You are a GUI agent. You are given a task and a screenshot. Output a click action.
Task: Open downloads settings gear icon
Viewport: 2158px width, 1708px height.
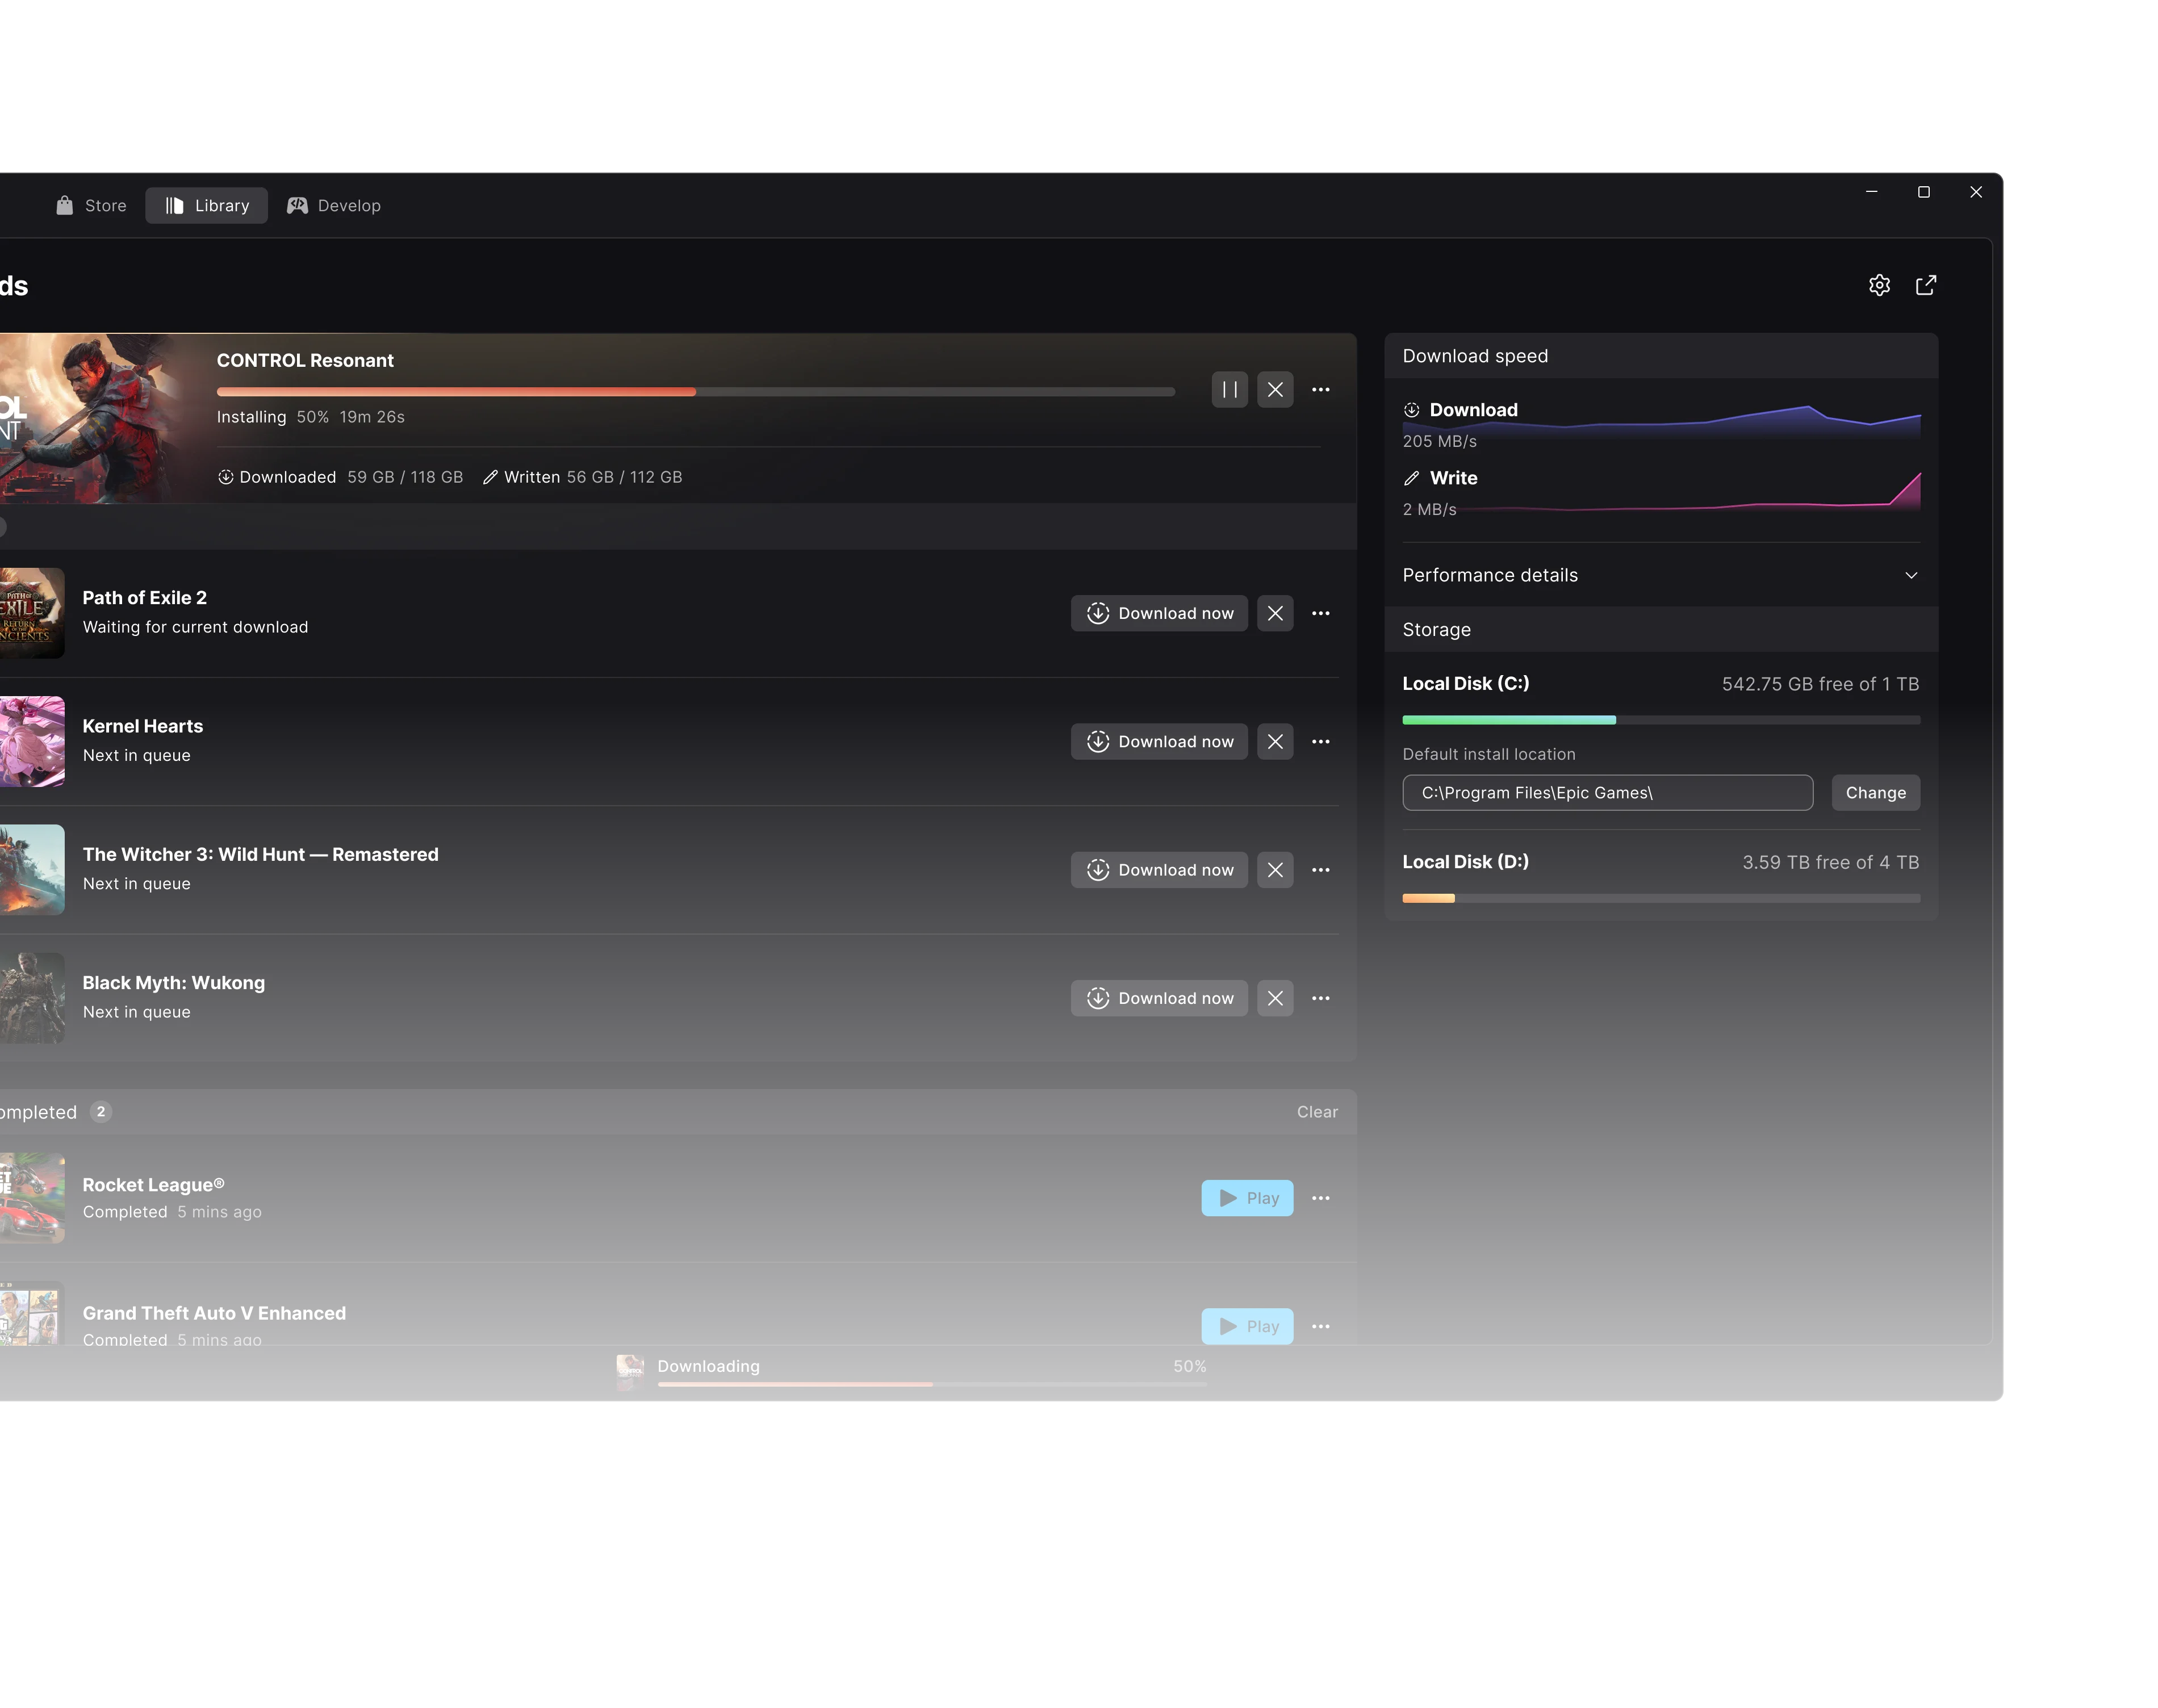(x=1879, y=285)
